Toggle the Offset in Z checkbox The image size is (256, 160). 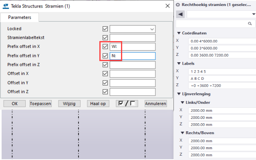coord(105,92)
